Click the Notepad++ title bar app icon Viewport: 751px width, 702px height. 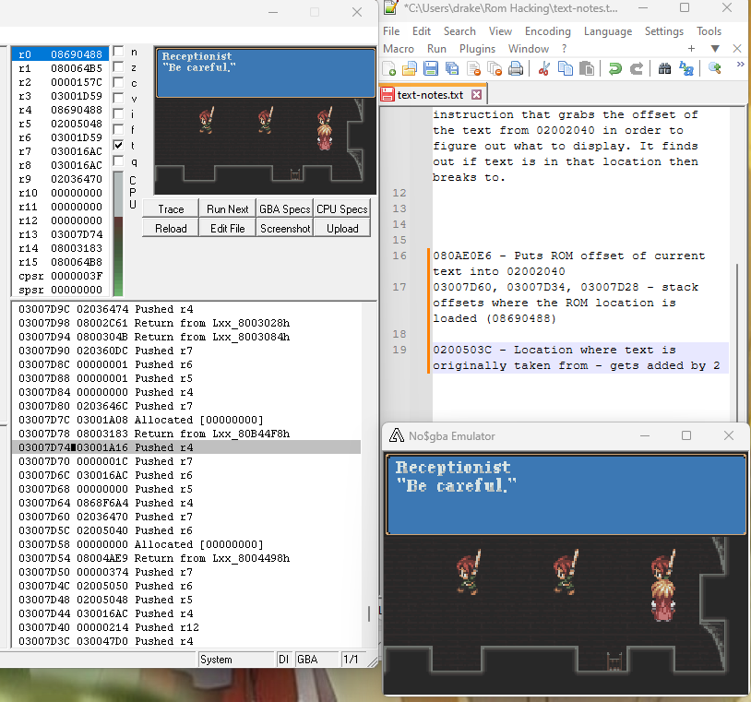tap(391, 7)
